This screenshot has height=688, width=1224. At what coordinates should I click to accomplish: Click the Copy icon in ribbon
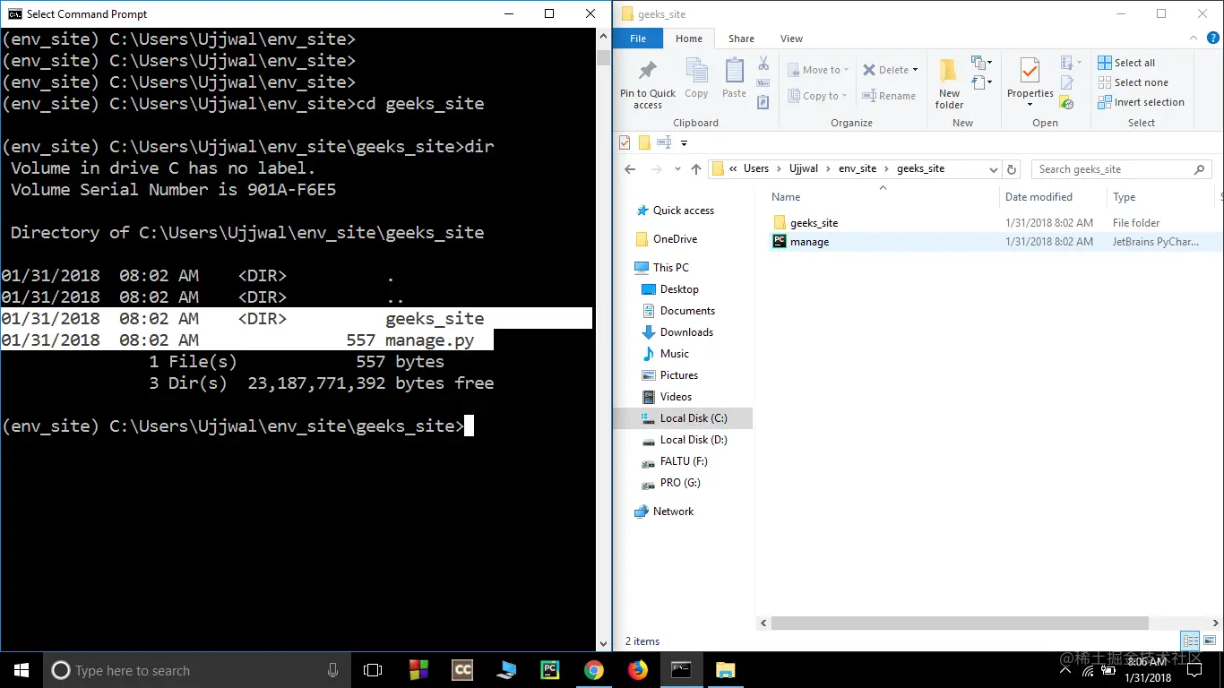tap(696, 72)
